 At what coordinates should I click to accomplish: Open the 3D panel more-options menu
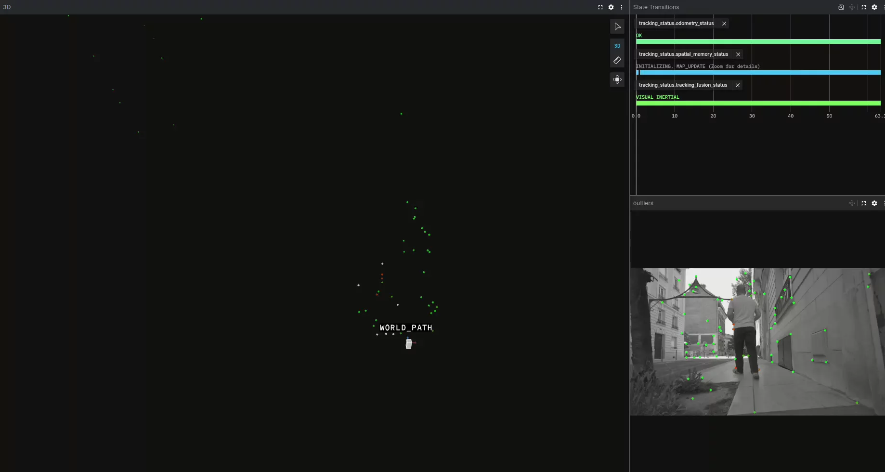pos(622,7)
